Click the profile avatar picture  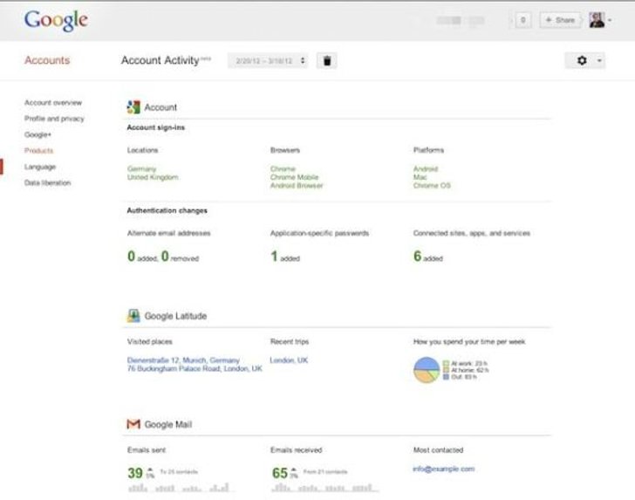pyautogui.click(x=597, y=20)
